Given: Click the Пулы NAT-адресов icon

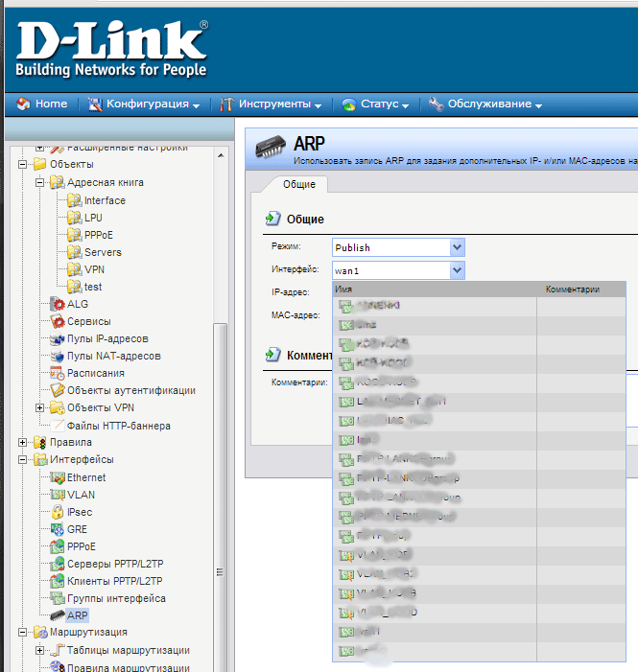Looking at the screenshot, I should click(x=57, y=356).
